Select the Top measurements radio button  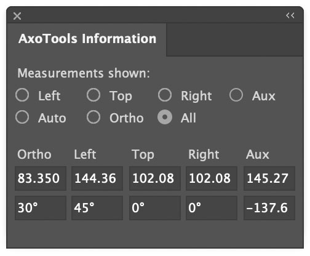(x=93, y=95)
